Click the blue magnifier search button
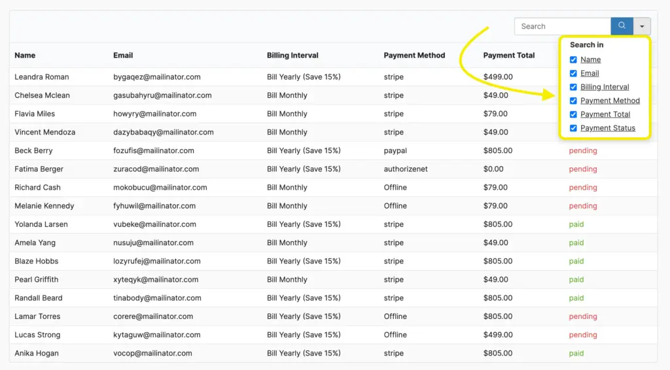The width and height of the screenshot is (670, 370). (x=622, y=26)
